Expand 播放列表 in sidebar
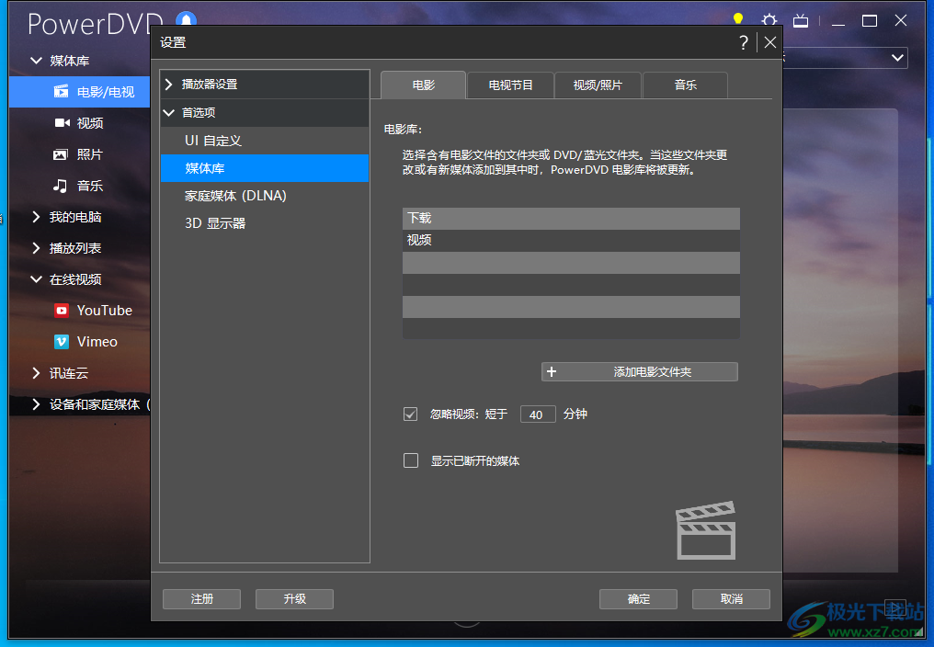Image resolution: width=934 pixels, height=647 pixels. coord(36,248)
